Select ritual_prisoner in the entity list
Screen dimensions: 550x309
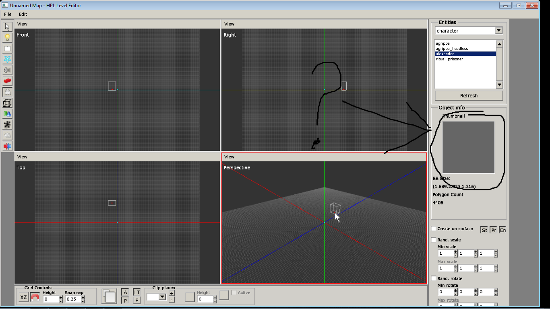[449, 59]
